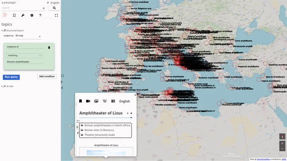
Task: Open category Roman amphitheaters in North Africa
Action: click(x=107, y=125)
